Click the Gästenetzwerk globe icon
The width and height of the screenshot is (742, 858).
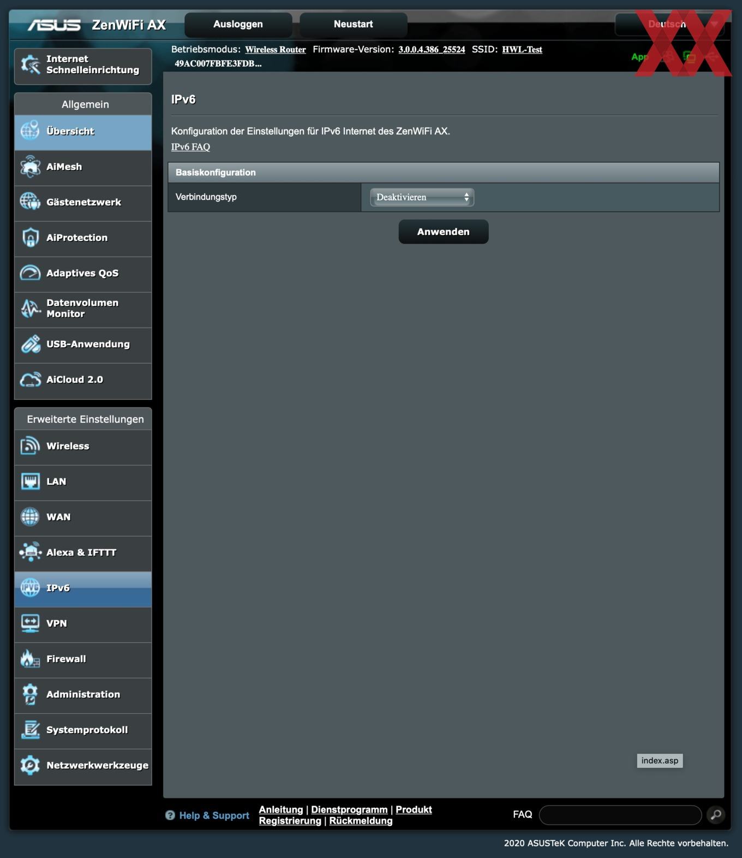pos(30,202)
